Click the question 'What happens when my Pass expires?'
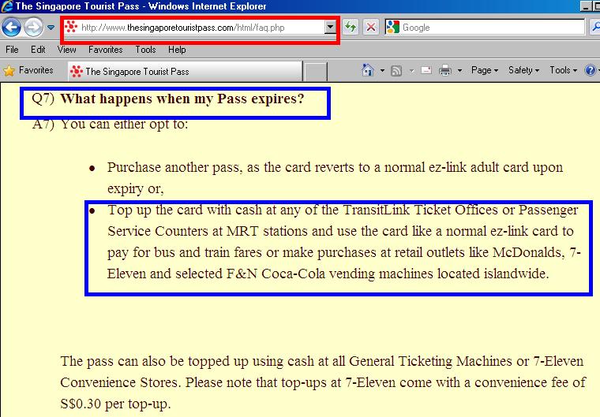 [182, 99]
